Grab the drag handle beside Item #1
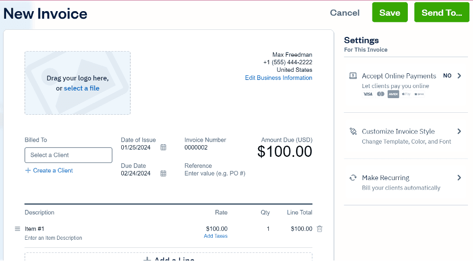The image size is (473, 261). tap(17, 229)
